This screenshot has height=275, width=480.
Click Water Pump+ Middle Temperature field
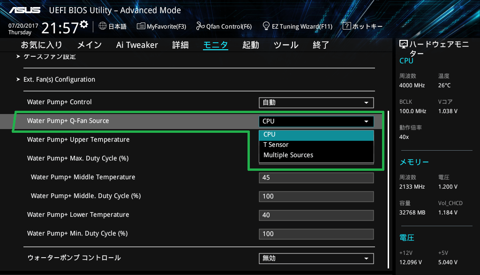[316, 178]
